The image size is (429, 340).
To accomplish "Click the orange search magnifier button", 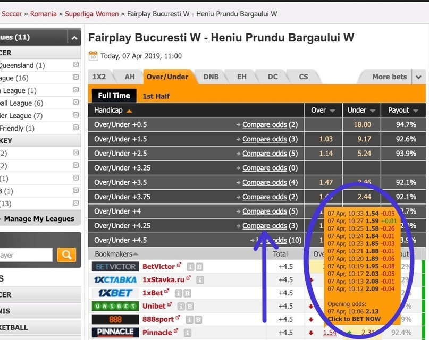I will (x=66, y=255).
